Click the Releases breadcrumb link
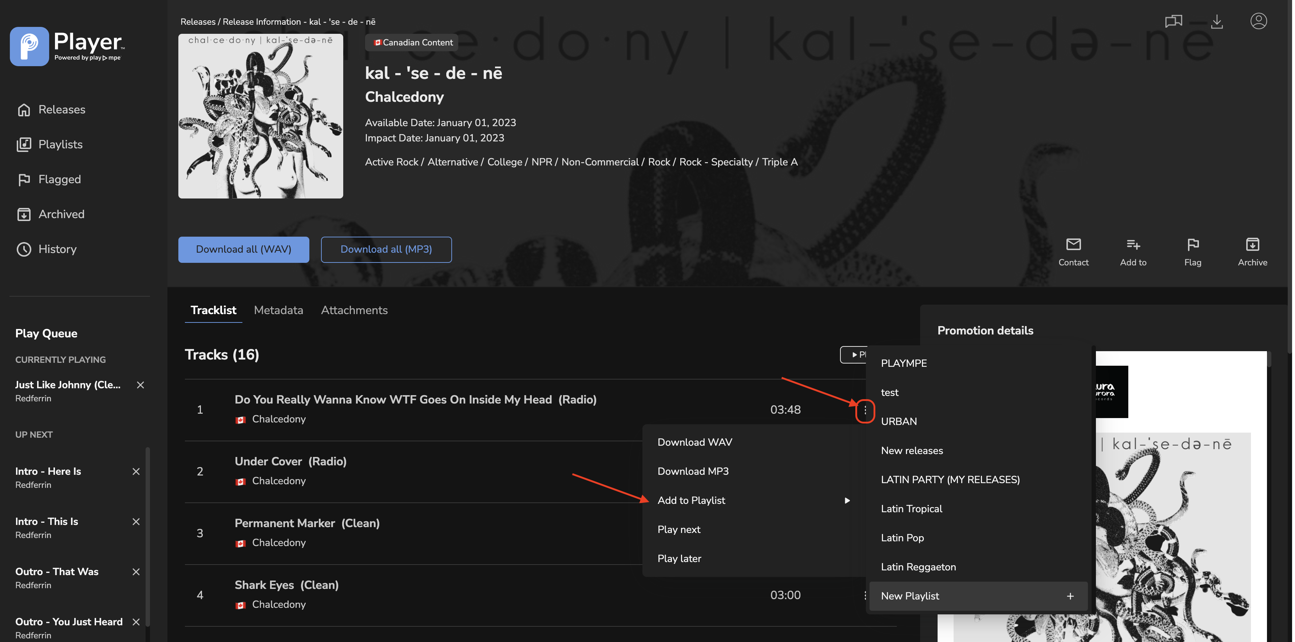This screenshot has width=1295, height=642. click(x=198, y=21)
